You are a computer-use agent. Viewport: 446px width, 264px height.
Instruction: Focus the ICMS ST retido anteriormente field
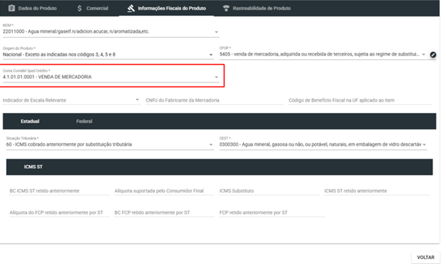377,191
